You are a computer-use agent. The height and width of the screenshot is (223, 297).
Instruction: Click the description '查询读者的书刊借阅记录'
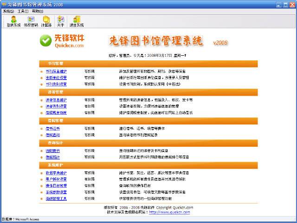coord(138,135)
